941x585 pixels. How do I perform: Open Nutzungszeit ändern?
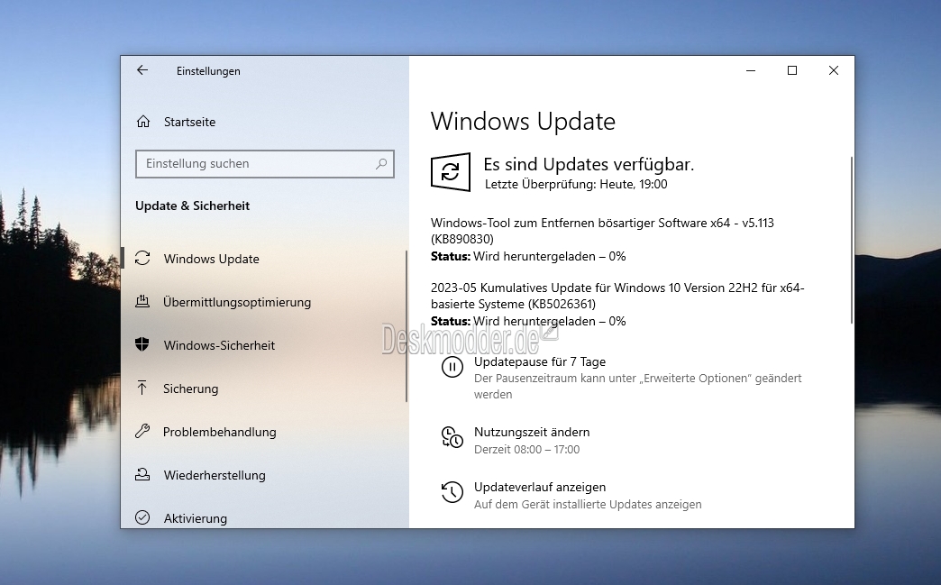click(x=532, y=432)
